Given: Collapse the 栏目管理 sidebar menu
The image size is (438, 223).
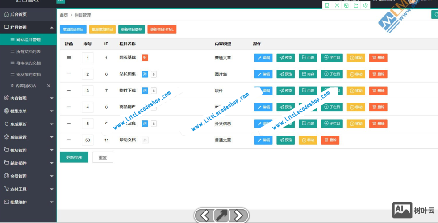Looking at the screenshot, I should [52, 27].
